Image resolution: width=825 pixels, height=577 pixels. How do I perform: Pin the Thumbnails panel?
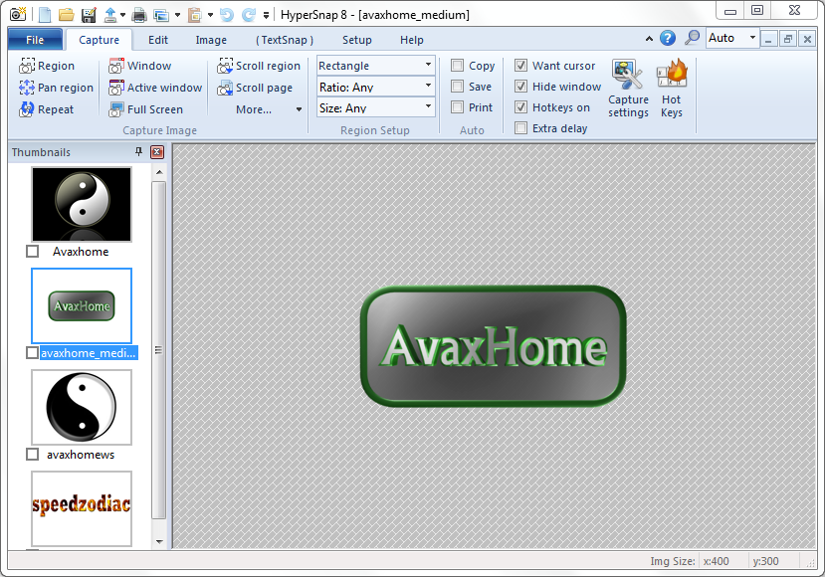click(x=139, y=152)
